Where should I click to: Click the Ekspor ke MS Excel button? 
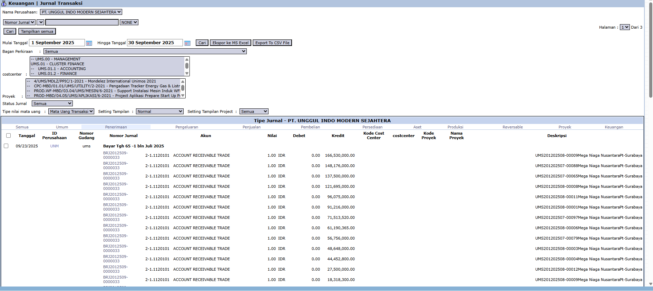[x=230, y=43]
